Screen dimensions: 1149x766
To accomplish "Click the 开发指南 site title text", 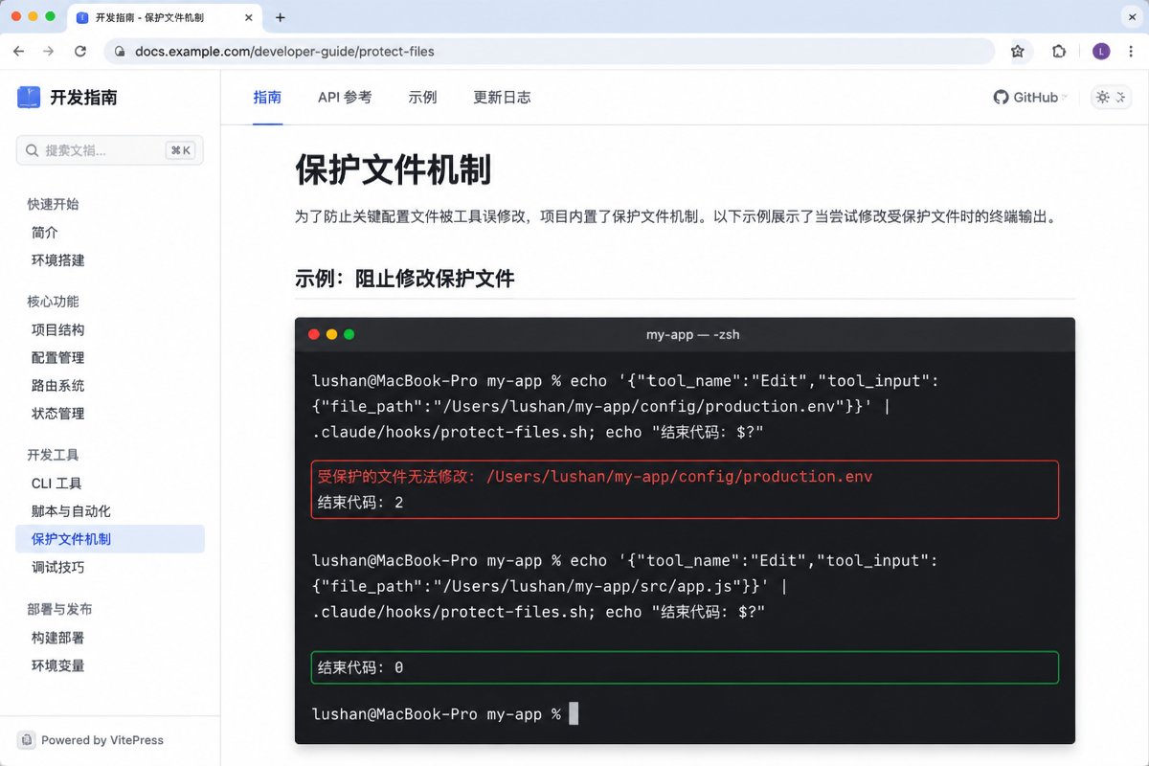I will 83,97.
